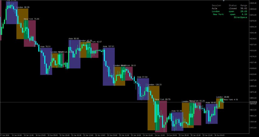Click the closed status in the session panel

233,8
